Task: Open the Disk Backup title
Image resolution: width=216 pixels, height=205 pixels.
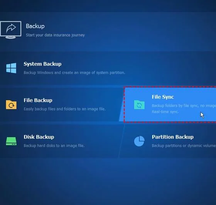Action: tap(39, 137)
